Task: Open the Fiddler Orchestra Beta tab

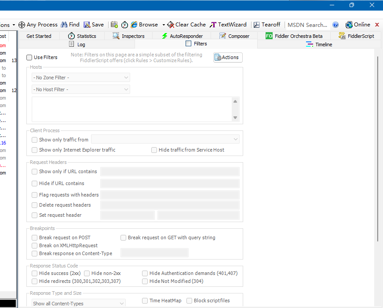Action: (x=294, y=36)
